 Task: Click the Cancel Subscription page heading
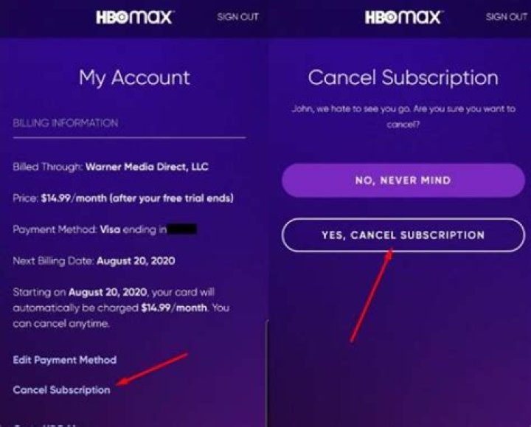(403, 78)
